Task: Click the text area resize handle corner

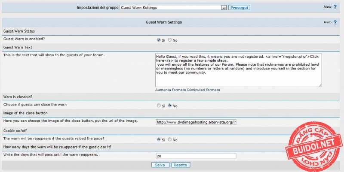Action: click(320, 85)
